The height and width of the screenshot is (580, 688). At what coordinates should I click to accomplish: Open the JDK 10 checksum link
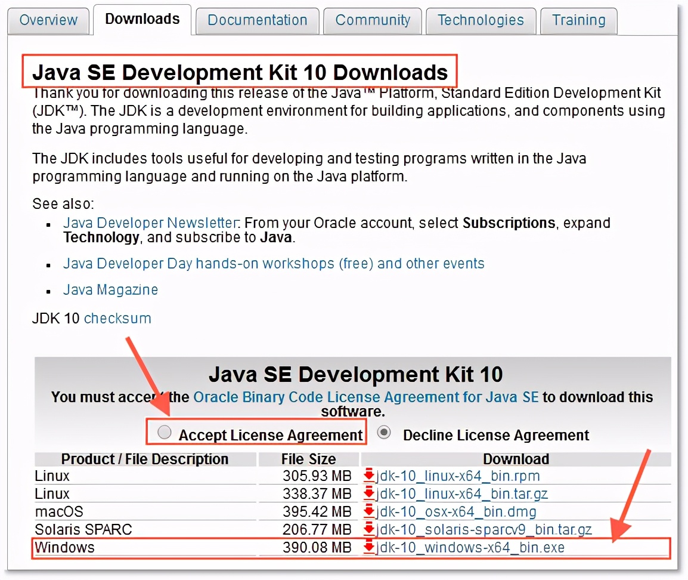pos(117,319)
